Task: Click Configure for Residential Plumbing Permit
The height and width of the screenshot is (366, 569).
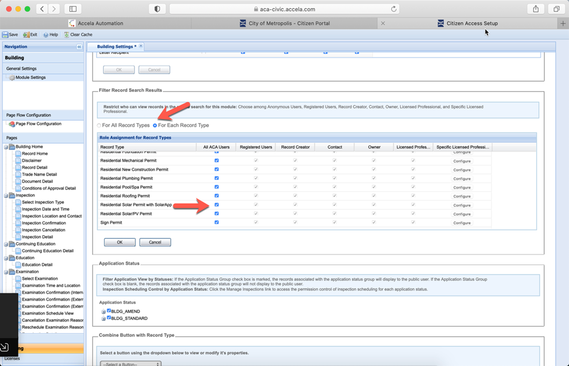Action: (461, 179)
